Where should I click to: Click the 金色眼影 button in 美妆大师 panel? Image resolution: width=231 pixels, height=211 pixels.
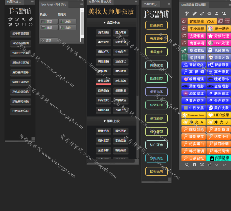tap(103, 150)
